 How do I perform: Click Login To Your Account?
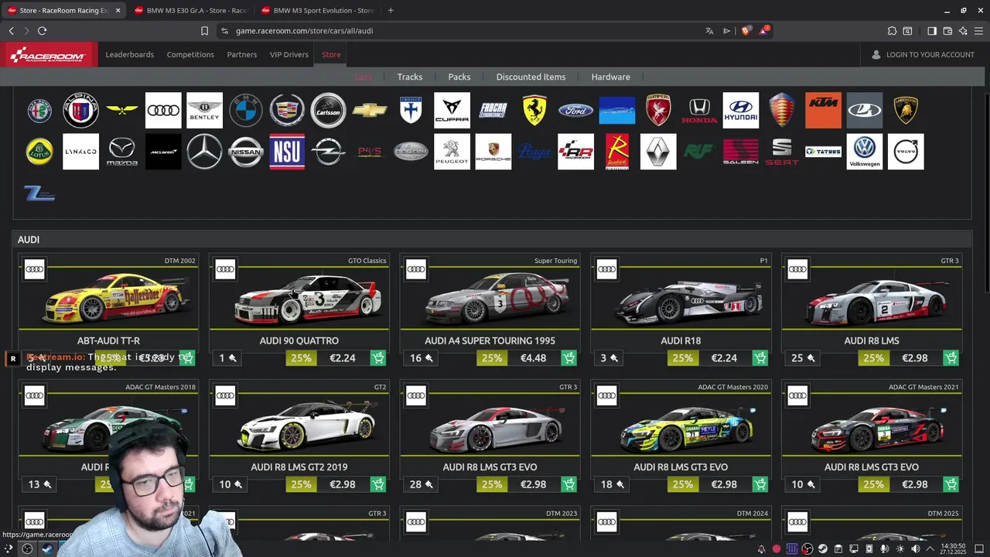923,55
